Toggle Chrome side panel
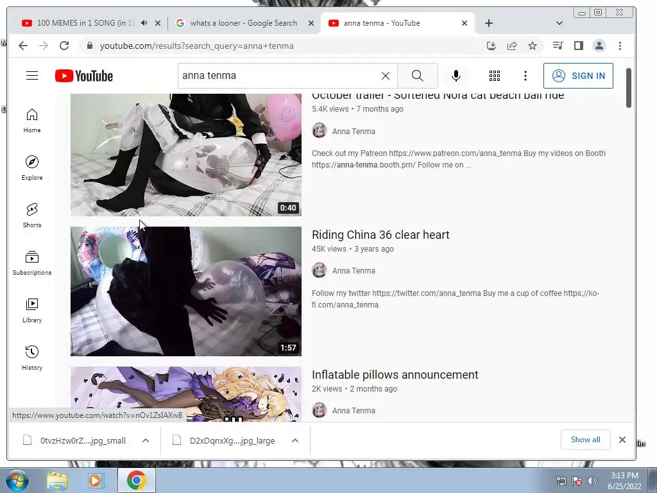 [579, 46]
